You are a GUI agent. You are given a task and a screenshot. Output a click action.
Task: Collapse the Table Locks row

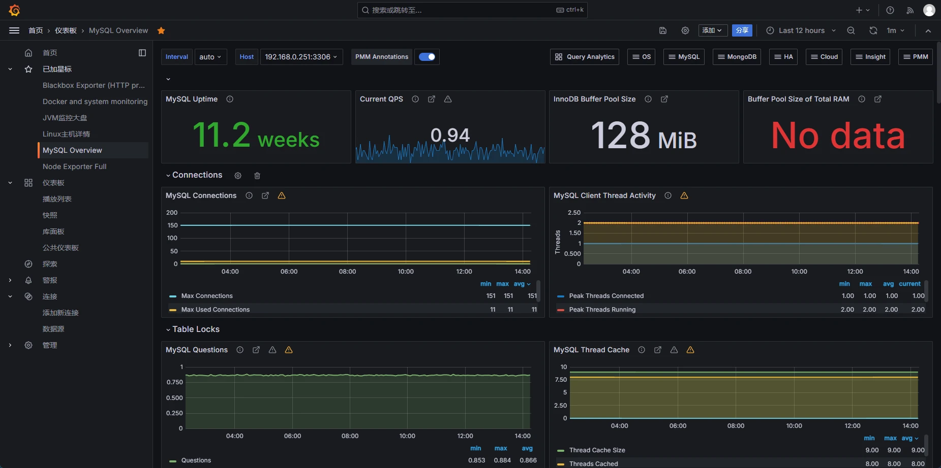point(193,329)
